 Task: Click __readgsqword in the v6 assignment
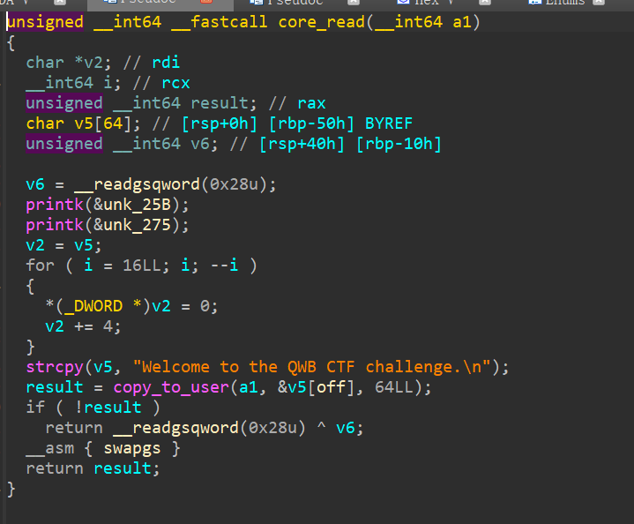point(137,184)
